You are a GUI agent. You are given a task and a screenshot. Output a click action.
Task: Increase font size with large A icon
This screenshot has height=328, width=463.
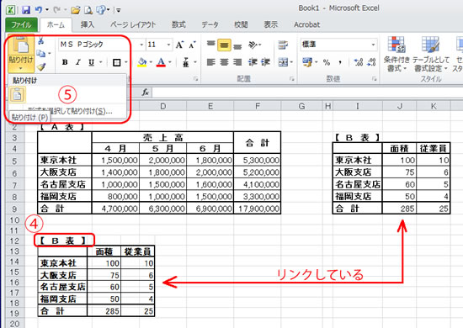click(x=179, y=45)
